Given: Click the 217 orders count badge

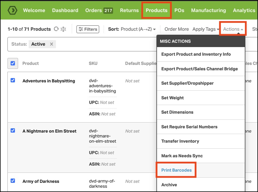Looking at the screenshot, I should (x=108, y=11).
